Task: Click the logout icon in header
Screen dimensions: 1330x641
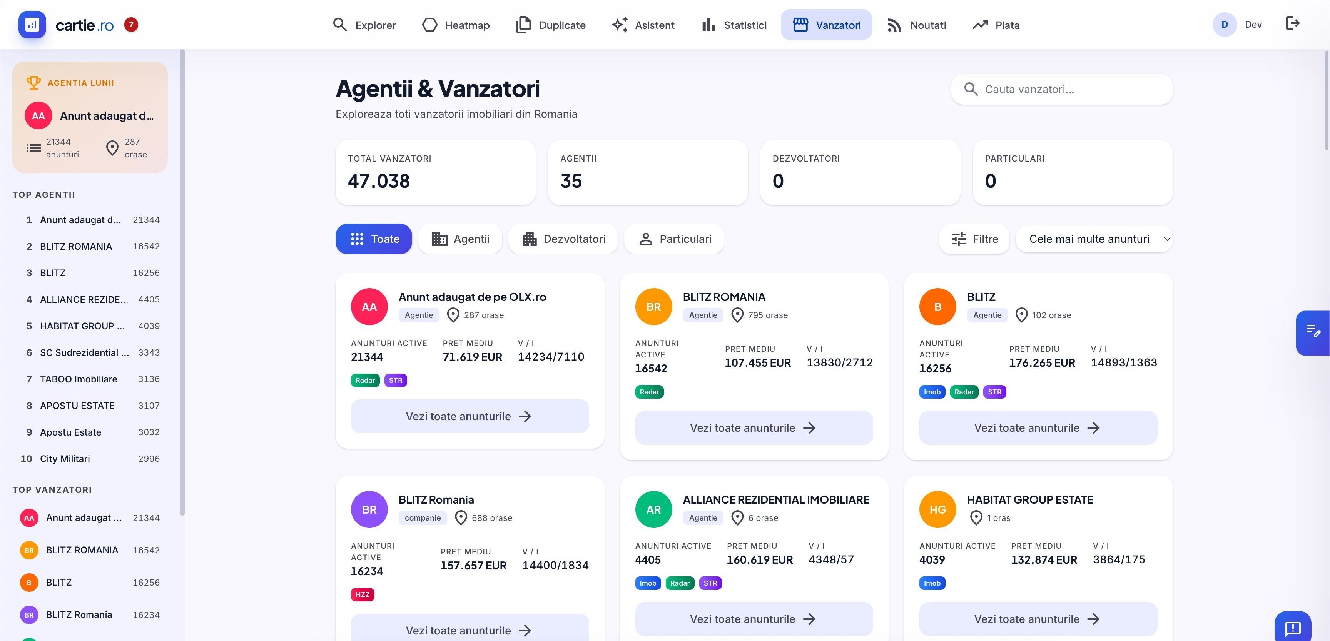Action: [1292, 24]
